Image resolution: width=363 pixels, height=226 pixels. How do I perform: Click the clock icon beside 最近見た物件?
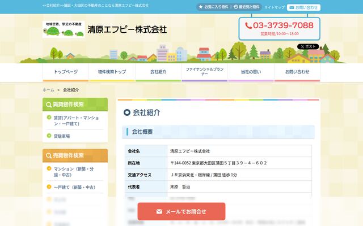tap(236, 7)
